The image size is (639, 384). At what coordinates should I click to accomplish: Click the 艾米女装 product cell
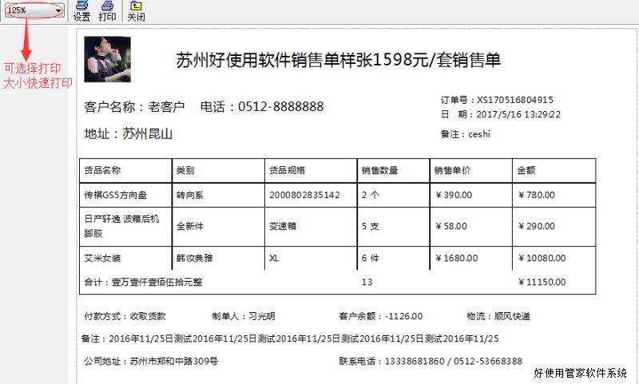point(102,259)
